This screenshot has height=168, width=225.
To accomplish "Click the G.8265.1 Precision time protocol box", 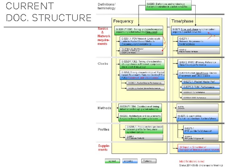I will point(144,129).
